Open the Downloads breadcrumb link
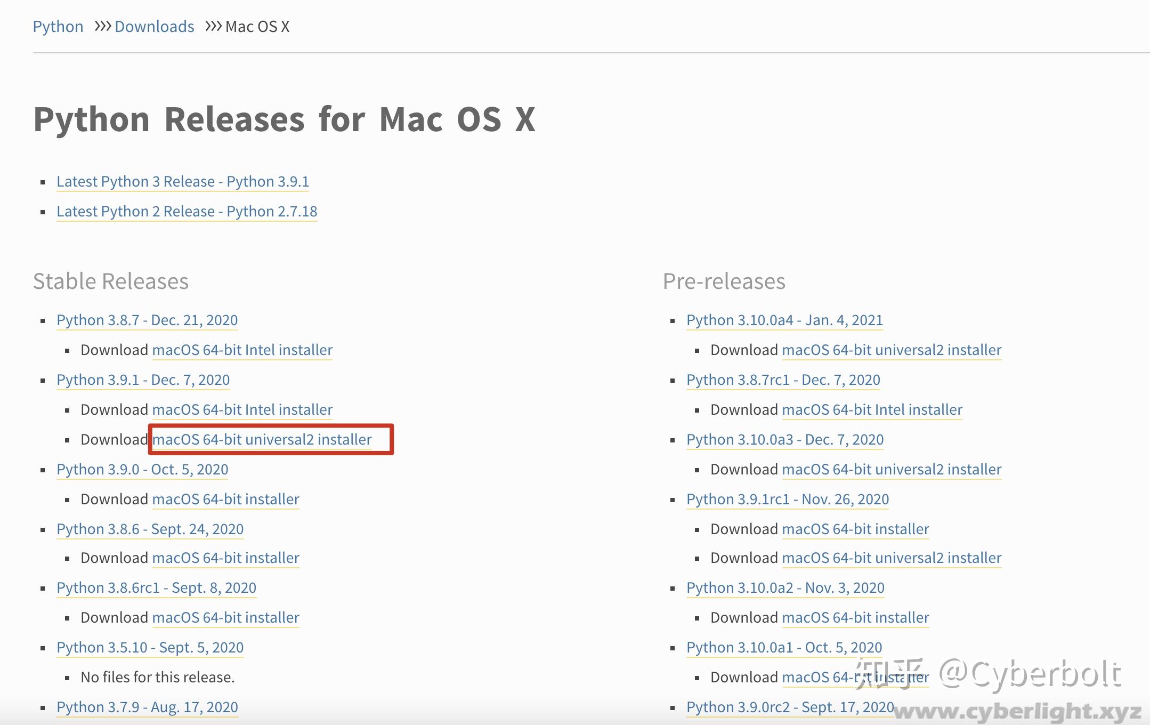Screen dimensions: 1150x725 154,26
